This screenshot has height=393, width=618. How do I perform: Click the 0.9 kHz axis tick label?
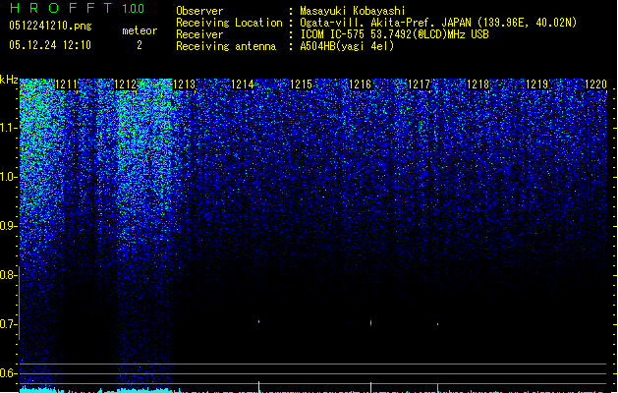(x=9, y=226)
